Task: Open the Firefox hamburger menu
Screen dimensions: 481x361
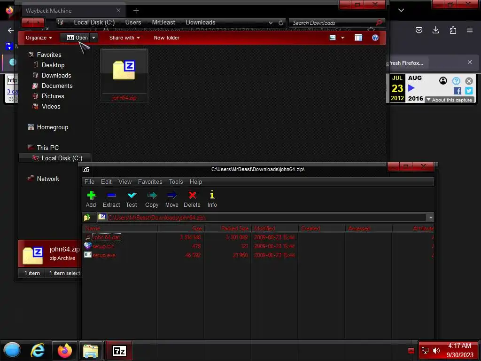Action: (470, 30)
